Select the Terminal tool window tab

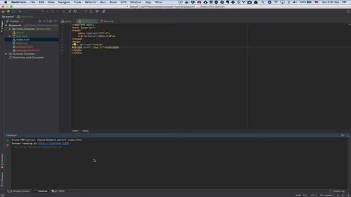pyautogui.click(x=41, y=191)
